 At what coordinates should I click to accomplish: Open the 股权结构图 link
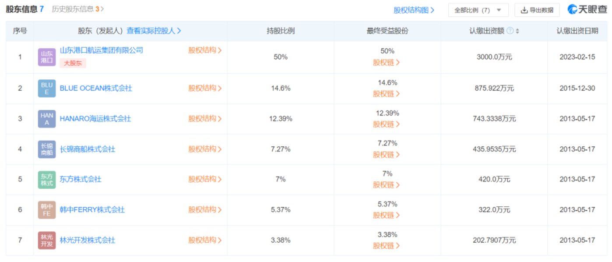[414, 10]
